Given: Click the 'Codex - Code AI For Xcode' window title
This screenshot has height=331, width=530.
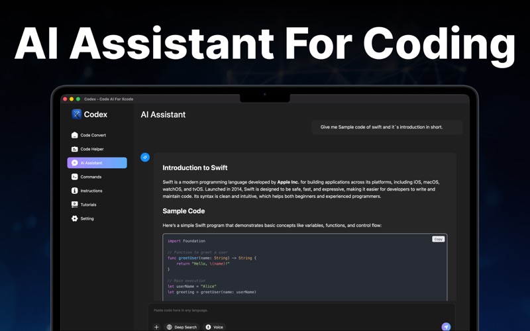Looking at the screenshot, I should point(109,99).
